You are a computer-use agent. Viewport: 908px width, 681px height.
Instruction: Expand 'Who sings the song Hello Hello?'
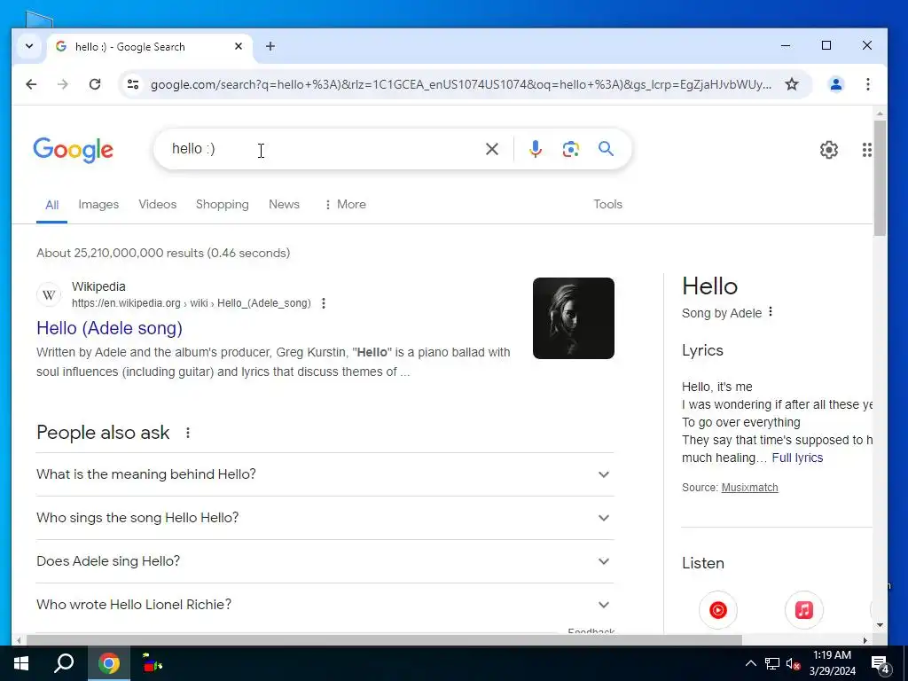tap(325, 518)
